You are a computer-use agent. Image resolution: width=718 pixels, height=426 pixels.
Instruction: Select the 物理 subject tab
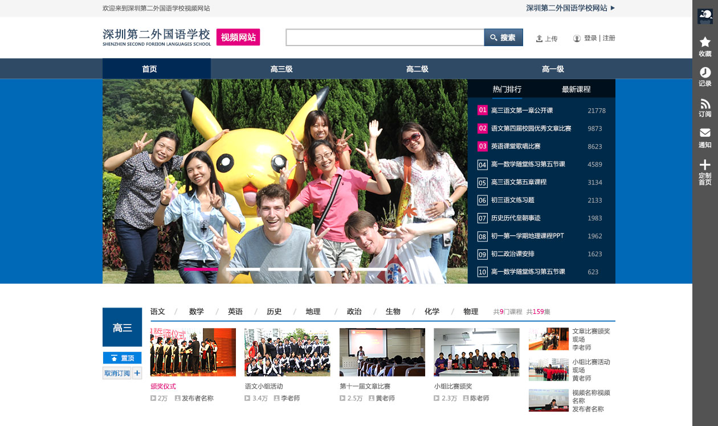click(471, 312)
